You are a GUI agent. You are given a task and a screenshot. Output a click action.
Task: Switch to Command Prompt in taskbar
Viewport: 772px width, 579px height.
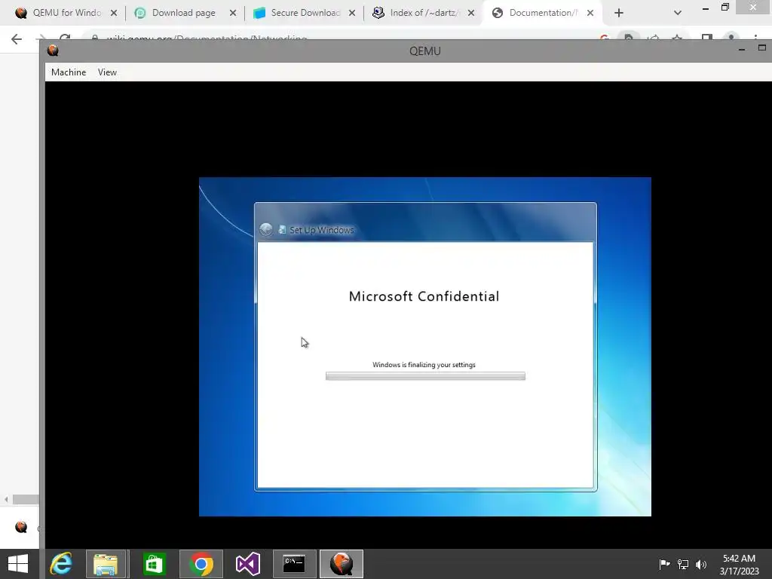click(294, 564)
